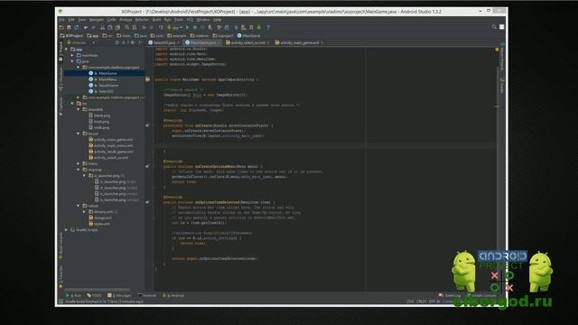Select the MainGame breadcrumb item
Viewport: 578px width, 325px height.
click(249, 36)
